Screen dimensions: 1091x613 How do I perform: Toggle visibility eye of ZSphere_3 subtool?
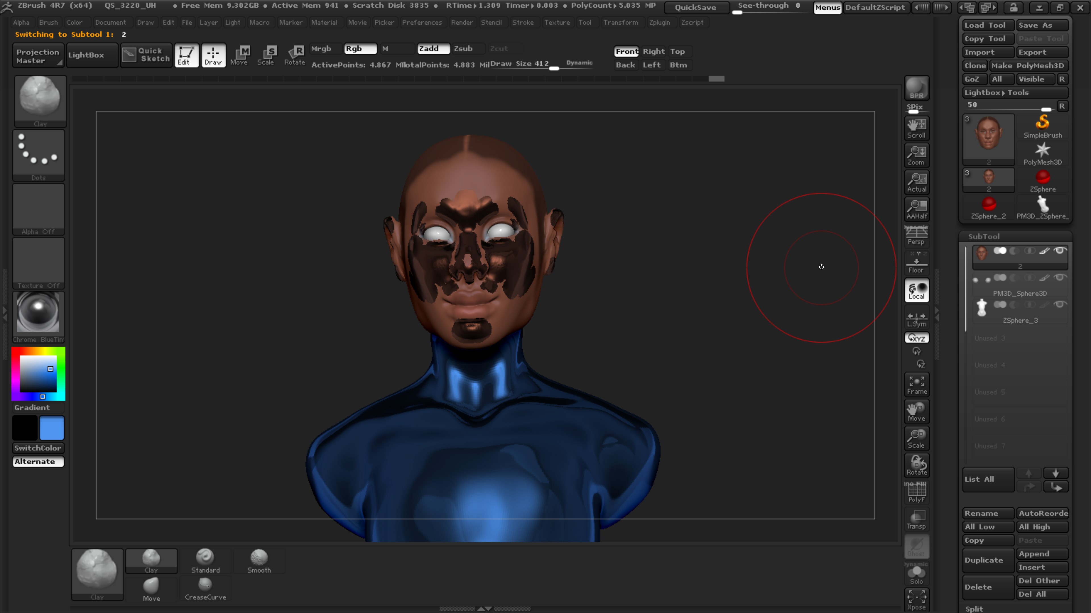1060,305
